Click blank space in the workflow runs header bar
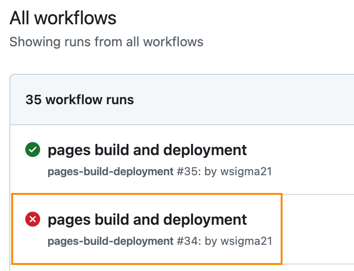The height and width of the screenshot is (271, 354). coord(244,100)
